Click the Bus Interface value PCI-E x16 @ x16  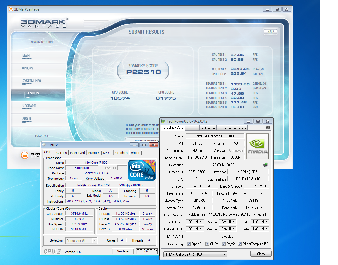248,179
